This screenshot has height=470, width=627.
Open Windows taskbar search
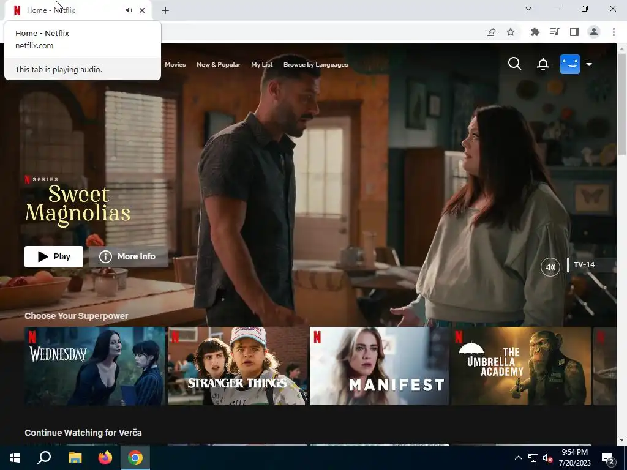pos(44,458)
